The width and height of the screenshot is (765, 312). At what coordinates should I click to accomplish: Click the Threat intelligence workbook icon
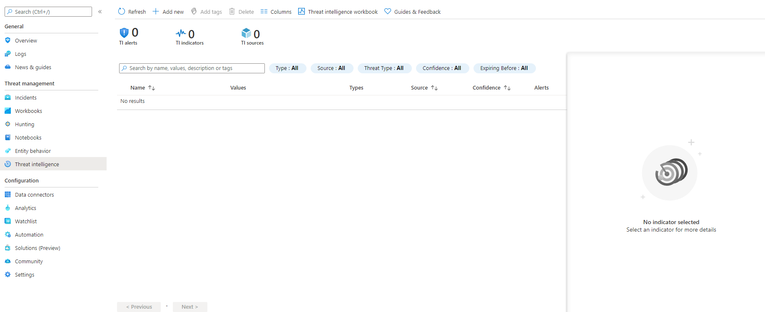click(x=302, y=11)
